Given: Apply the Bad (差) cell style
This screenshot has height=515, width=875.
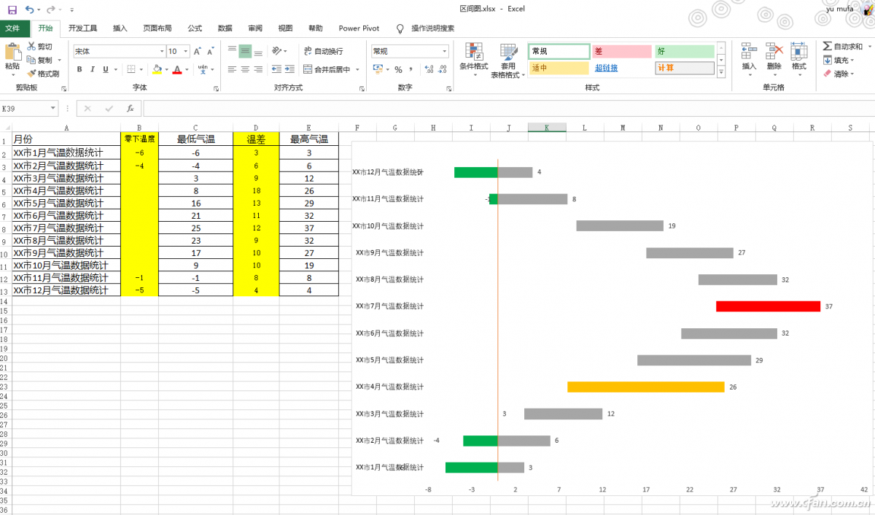Looking at the screenshot, I should click(621, 51).
